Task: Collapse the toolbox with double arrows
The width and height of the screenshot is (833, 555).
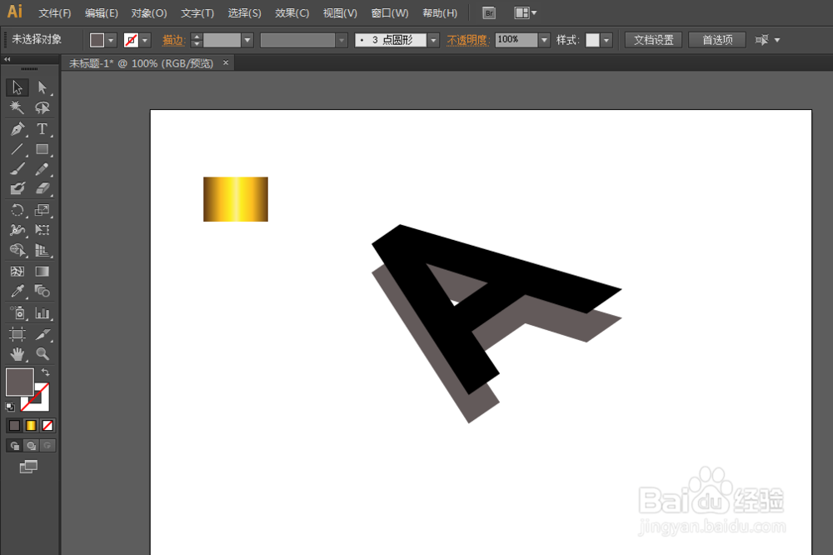Action: [7, 59]
